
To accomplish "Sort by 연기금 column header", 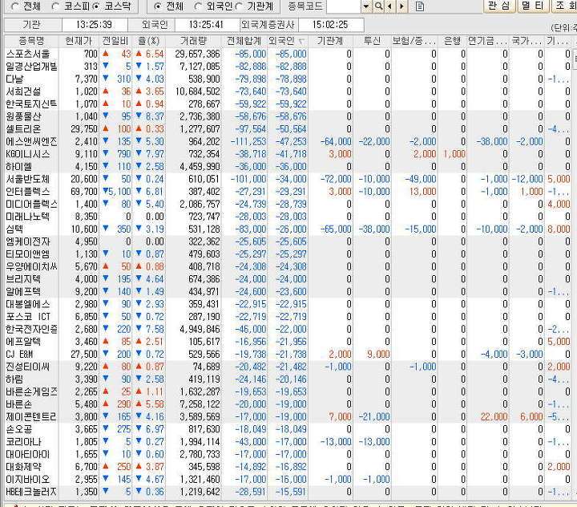I will point(488,41).
